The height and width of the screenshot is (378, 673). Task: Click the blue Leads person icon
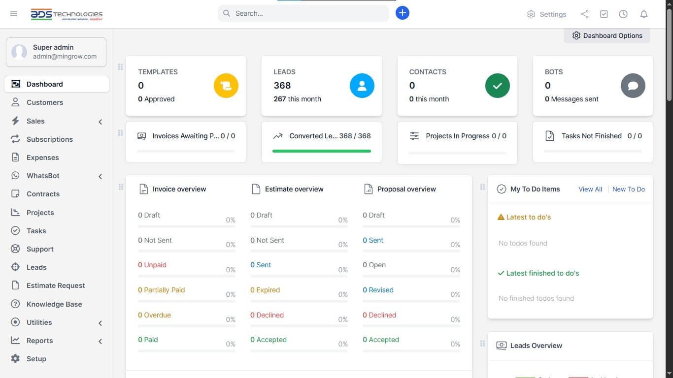click(362, 86)
